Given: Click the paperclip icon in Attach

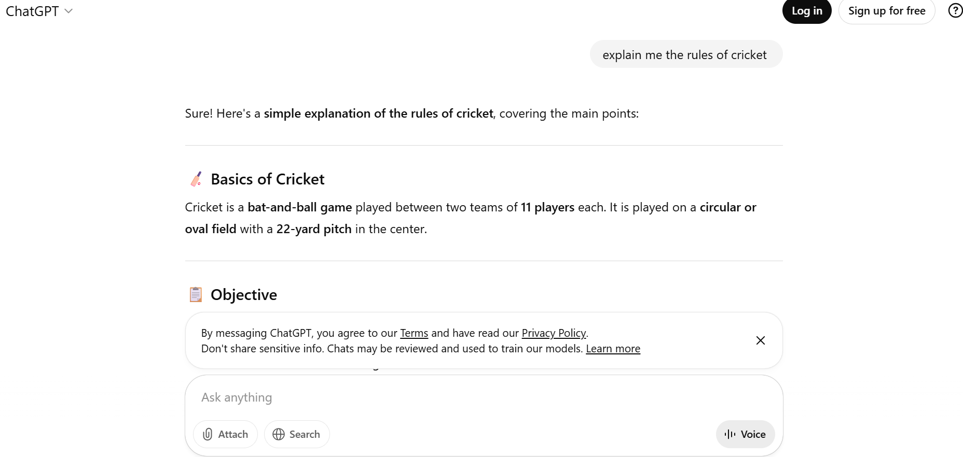Looking at the screenshot, I should click(208, 434).
